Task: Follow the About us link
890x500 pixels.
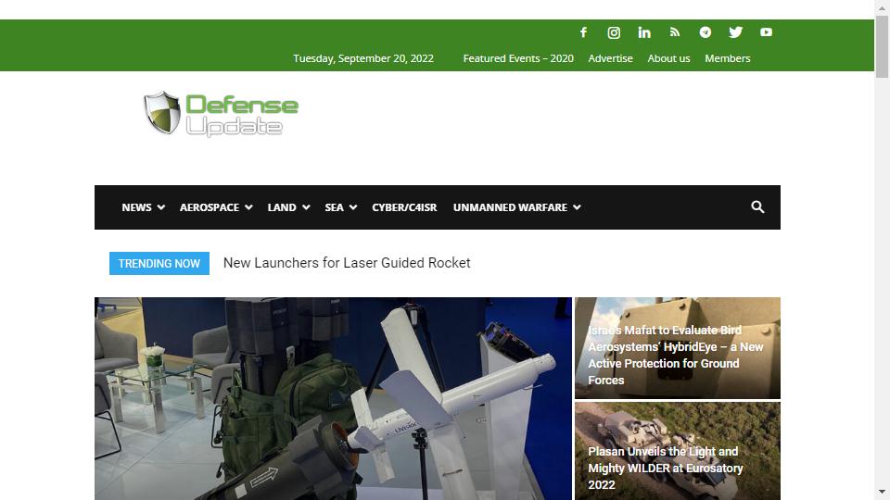Action: [668, 58]
